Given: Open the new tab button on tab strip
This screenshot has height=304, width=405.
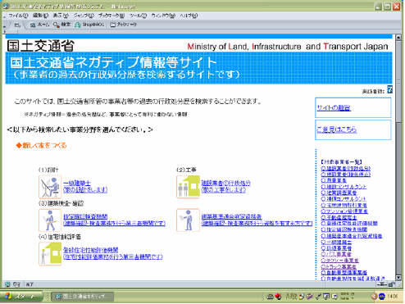Looking at the screenshot, I should pyautogui.click(x=17, y=25).
